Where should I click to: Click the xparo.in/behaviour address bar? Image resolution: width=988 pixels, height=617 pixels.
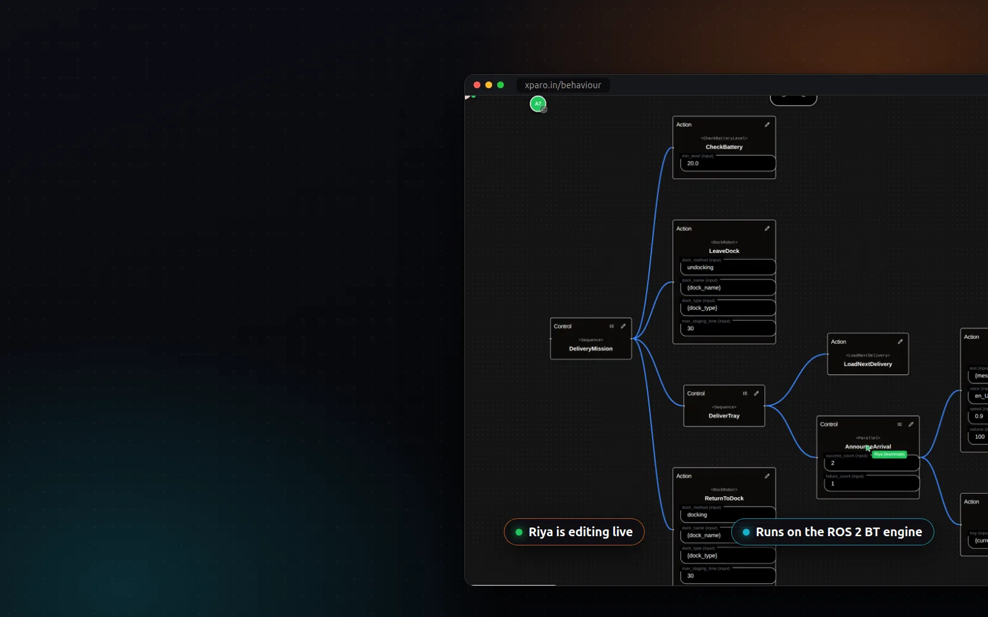point(563,85)
